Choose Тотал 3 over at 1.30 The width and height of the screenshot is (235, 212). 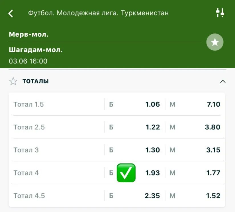[135, 150]
